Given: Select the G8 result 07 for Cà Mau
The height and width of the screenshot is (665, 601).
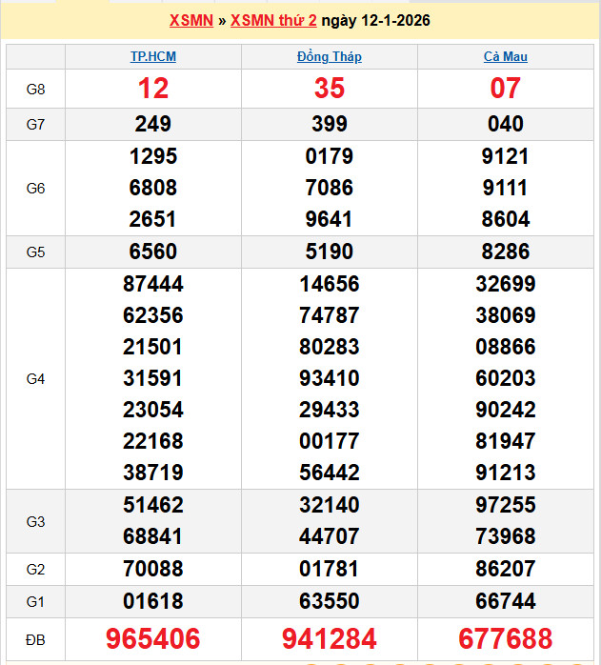Looking at the screenshot, I should point(505,89).
